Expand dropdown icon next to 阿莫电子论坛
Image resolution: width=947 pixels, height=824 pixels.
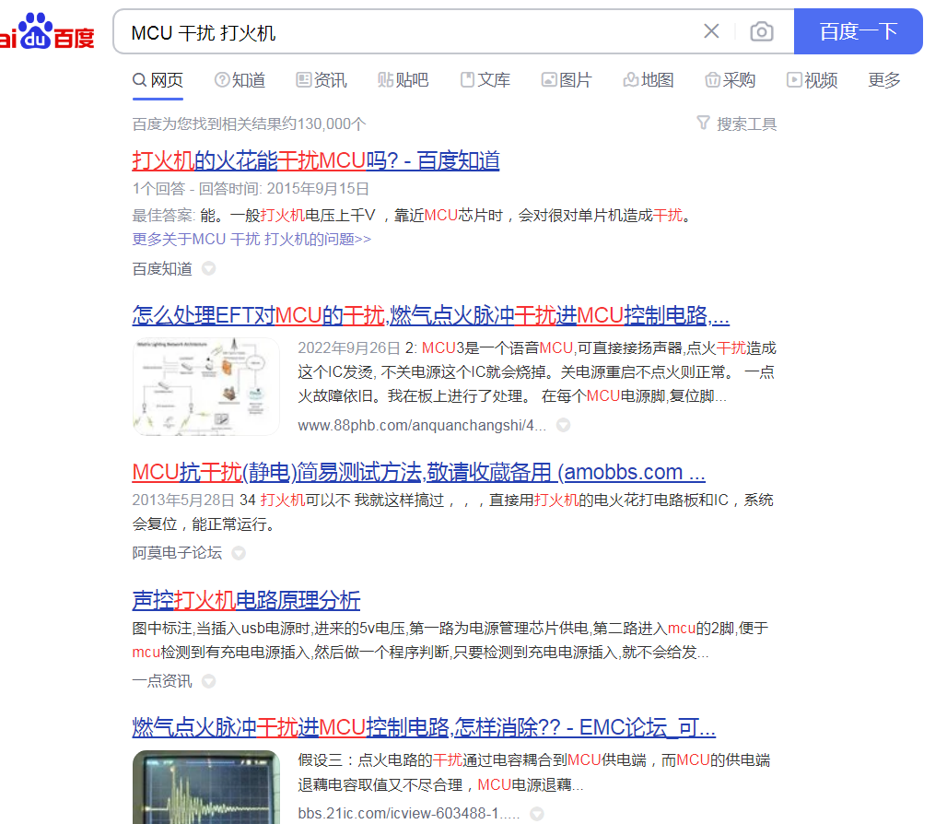click(239, 553)
